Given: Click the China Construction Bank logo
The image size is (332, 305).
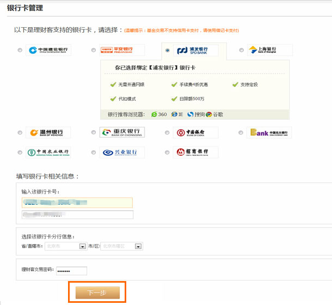Looking at the screenshot, I should [48, 50].
